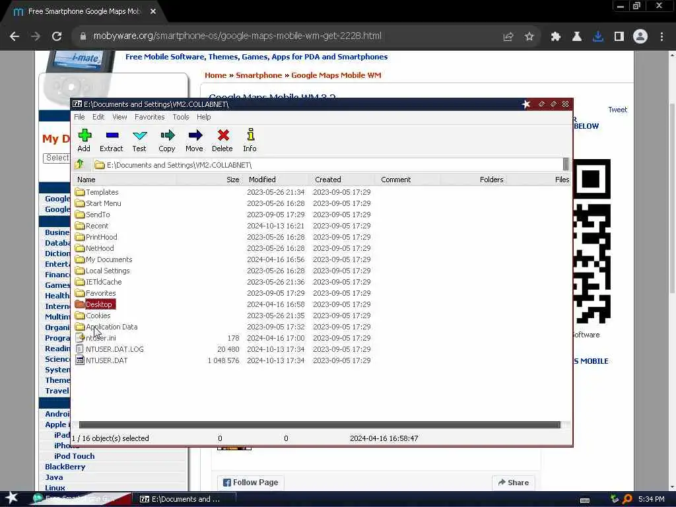
Task: Open the browser extensions puzzle icon
Action: click(x=555, y=37)
